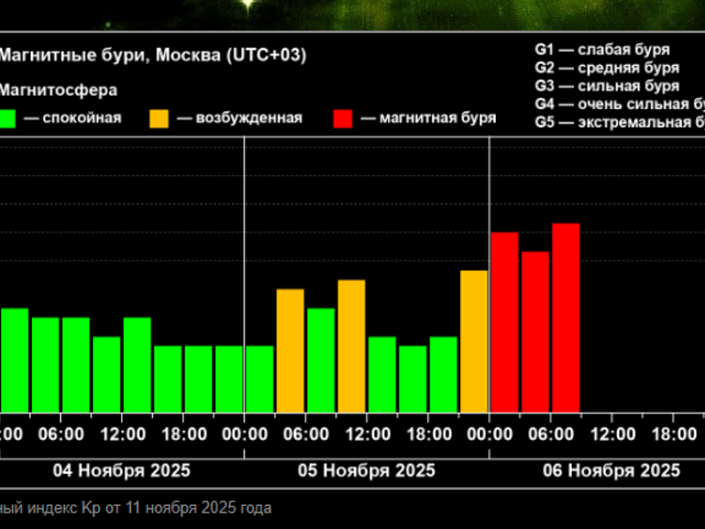Click the red 'магнитная буря' legend swatch
This screenshot has height=529, width=705.
[x=342, y=118]
